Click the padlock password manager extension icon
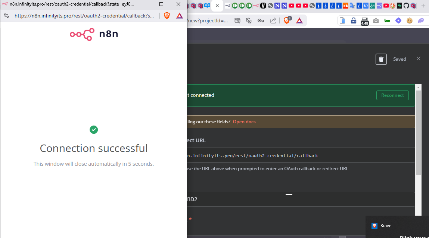Image resolution: width=429 pixels, height=238 pixels. (353, 20)
